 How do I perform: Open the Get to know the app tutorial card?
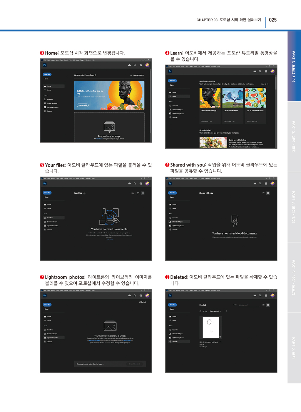pyautogui.click(x=210, y=106)
